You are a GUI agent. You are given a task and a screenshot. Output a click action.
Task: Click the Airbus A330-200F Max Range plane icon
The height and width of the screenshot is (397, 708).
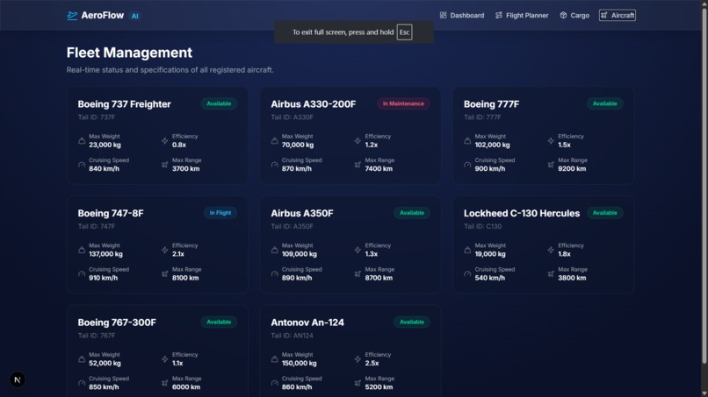tap(358, 165)
